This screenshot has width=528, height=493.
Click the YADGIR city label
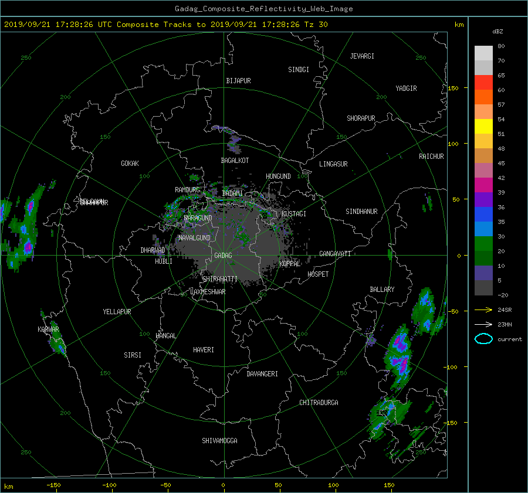406,89
